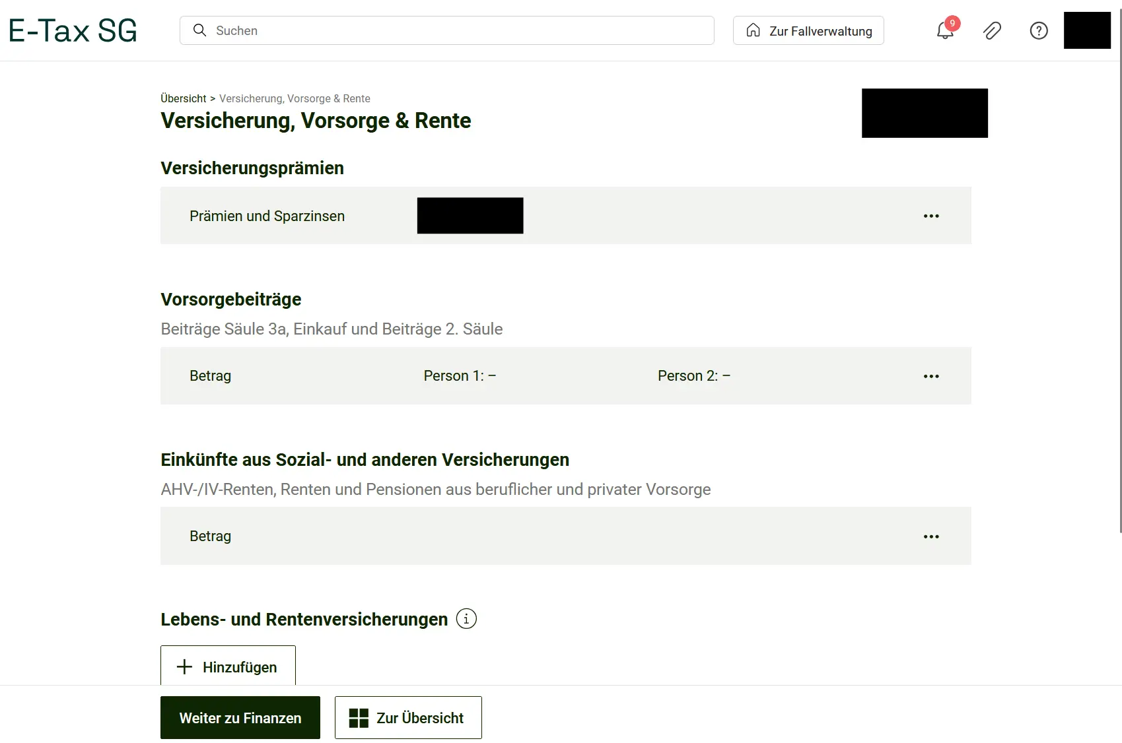Open three-dot menu for Einkünfte aus Sozialversicherungen

[931, 536]
